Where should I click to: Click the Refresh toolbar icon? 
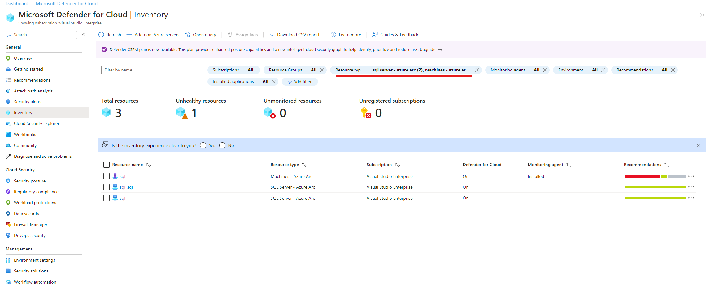[x=101, y=35]
